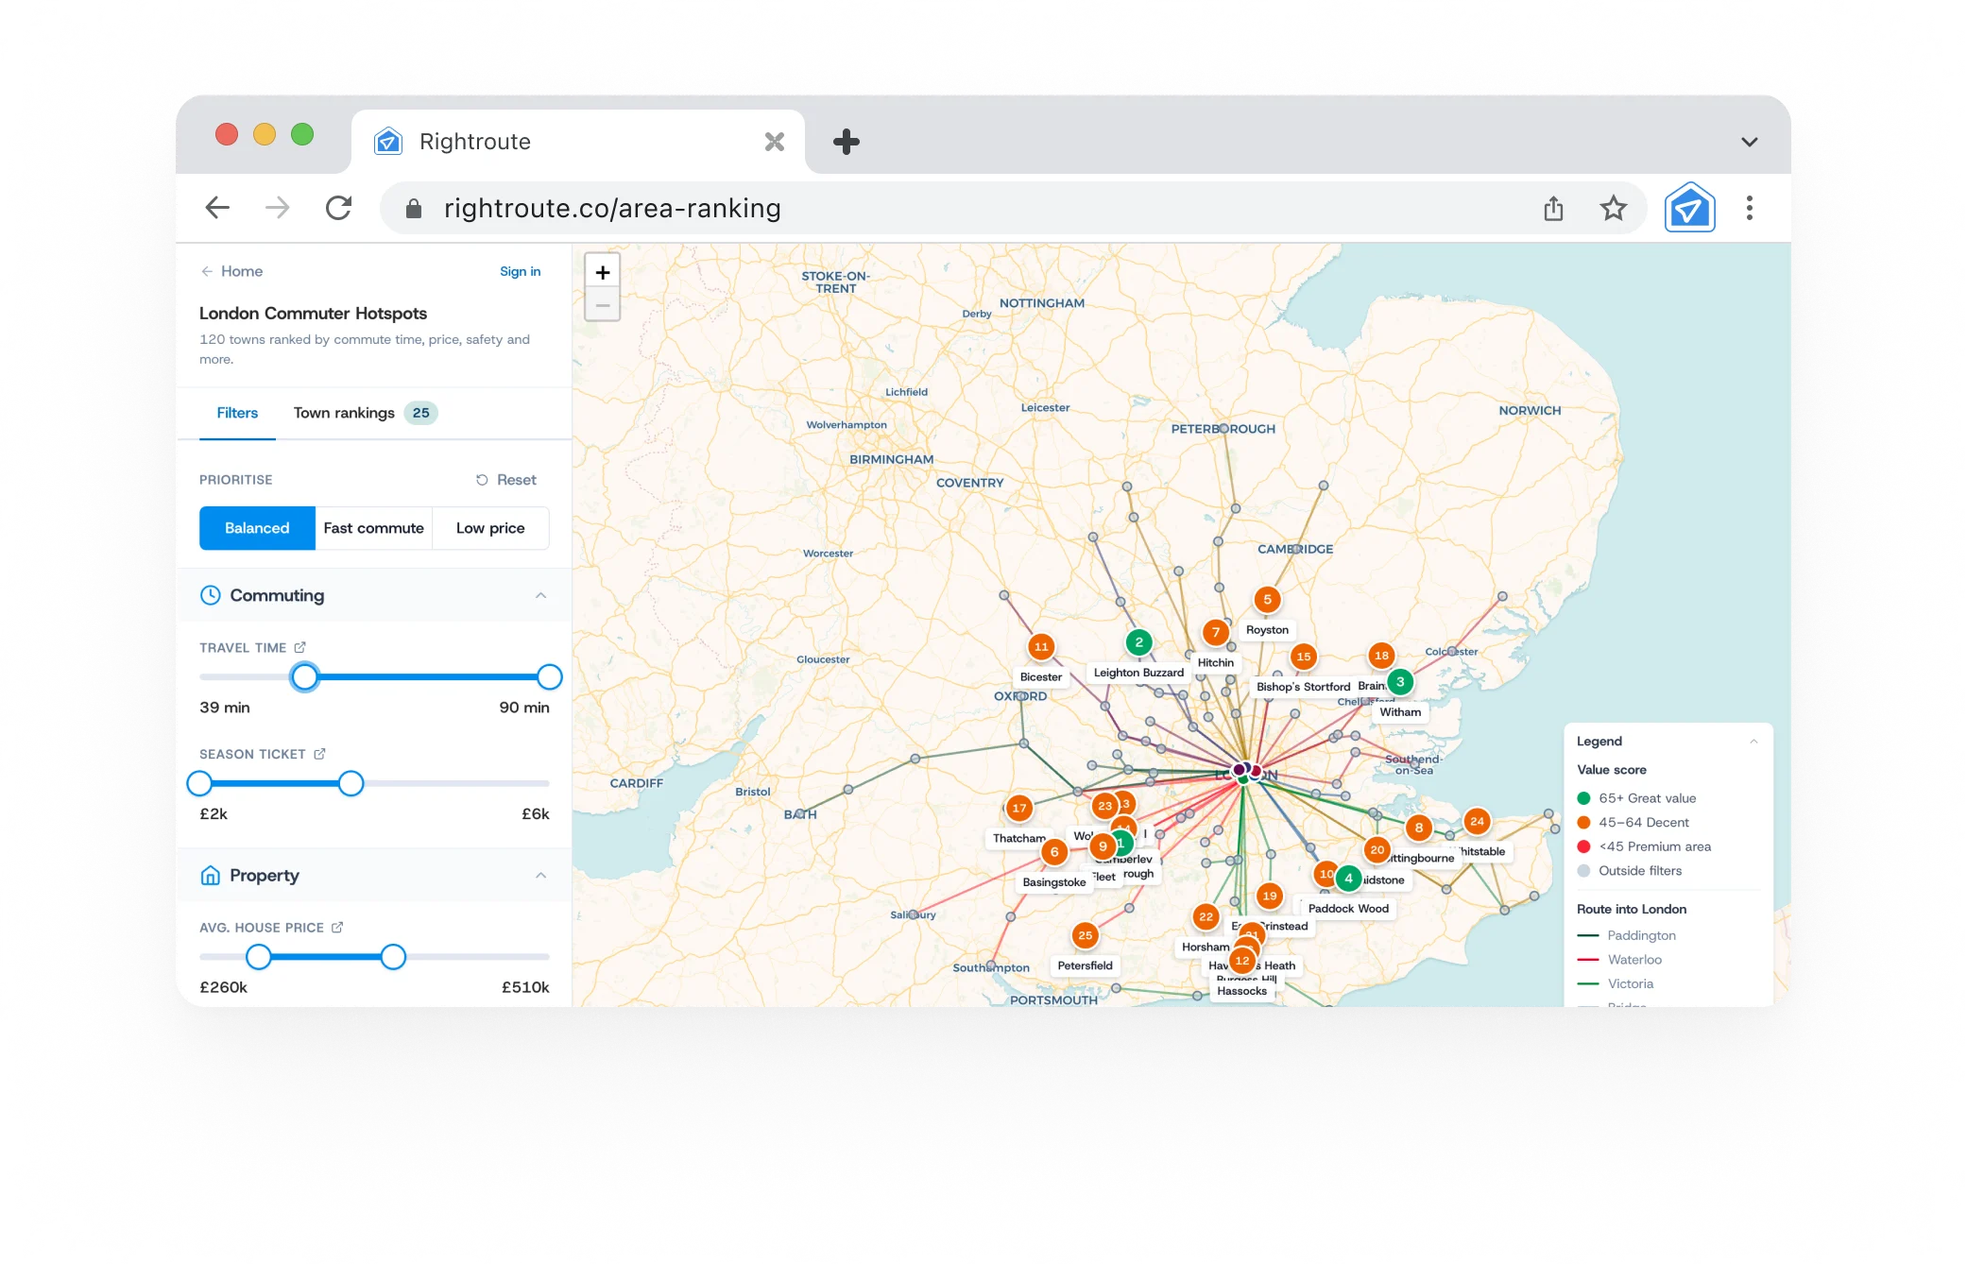The image size is (1967, 1264).
Task: Reload the page with refresh icon
Action: coord(338,208)
